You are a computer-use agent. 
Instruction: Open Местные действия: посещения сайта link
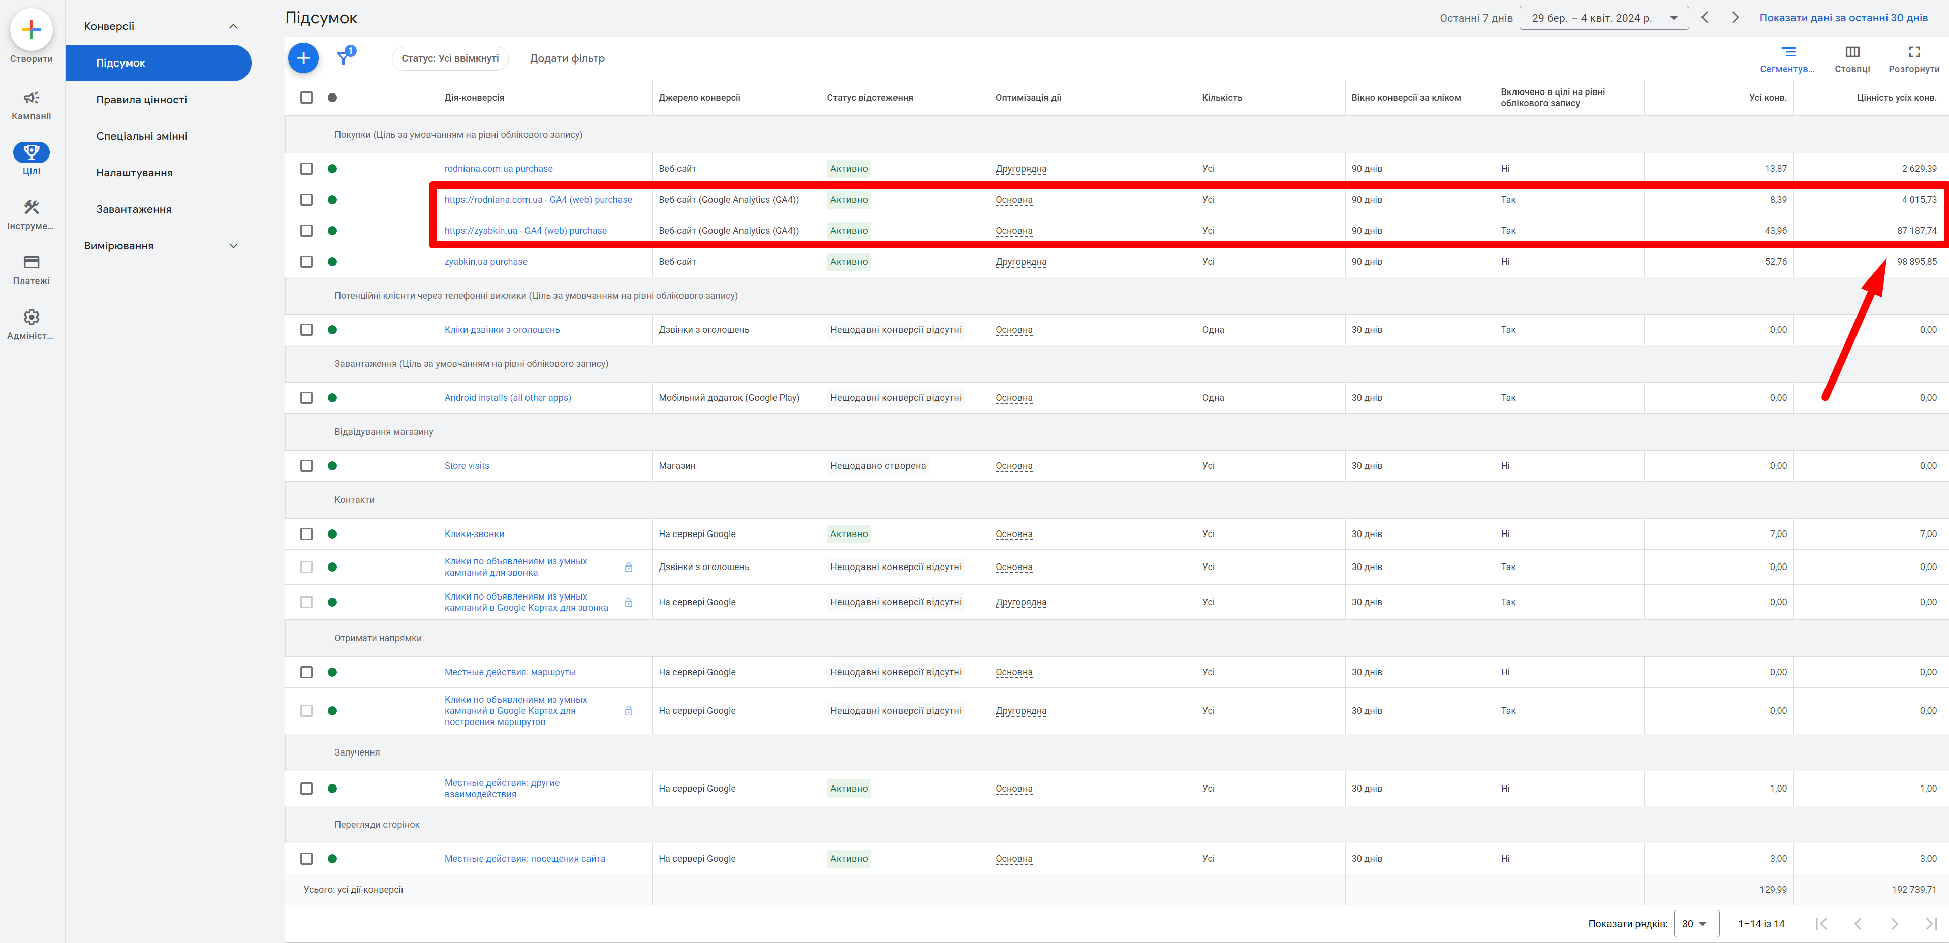[524, 858]
